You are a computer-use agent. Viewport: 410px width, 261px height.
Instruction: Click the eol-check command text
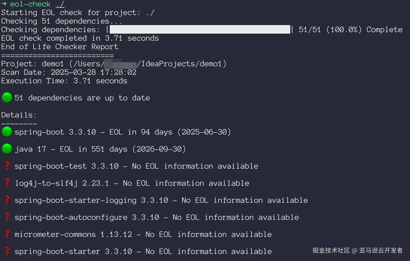30,4
